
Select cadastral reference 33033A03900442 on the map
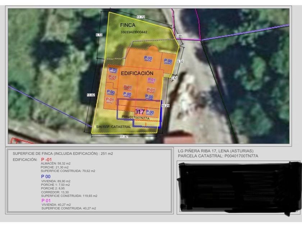tap(134, 32)
